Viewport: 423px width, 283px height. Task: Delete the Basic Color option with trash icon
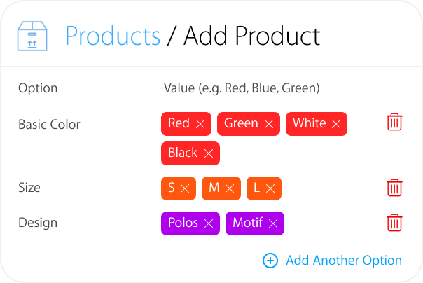394,122
